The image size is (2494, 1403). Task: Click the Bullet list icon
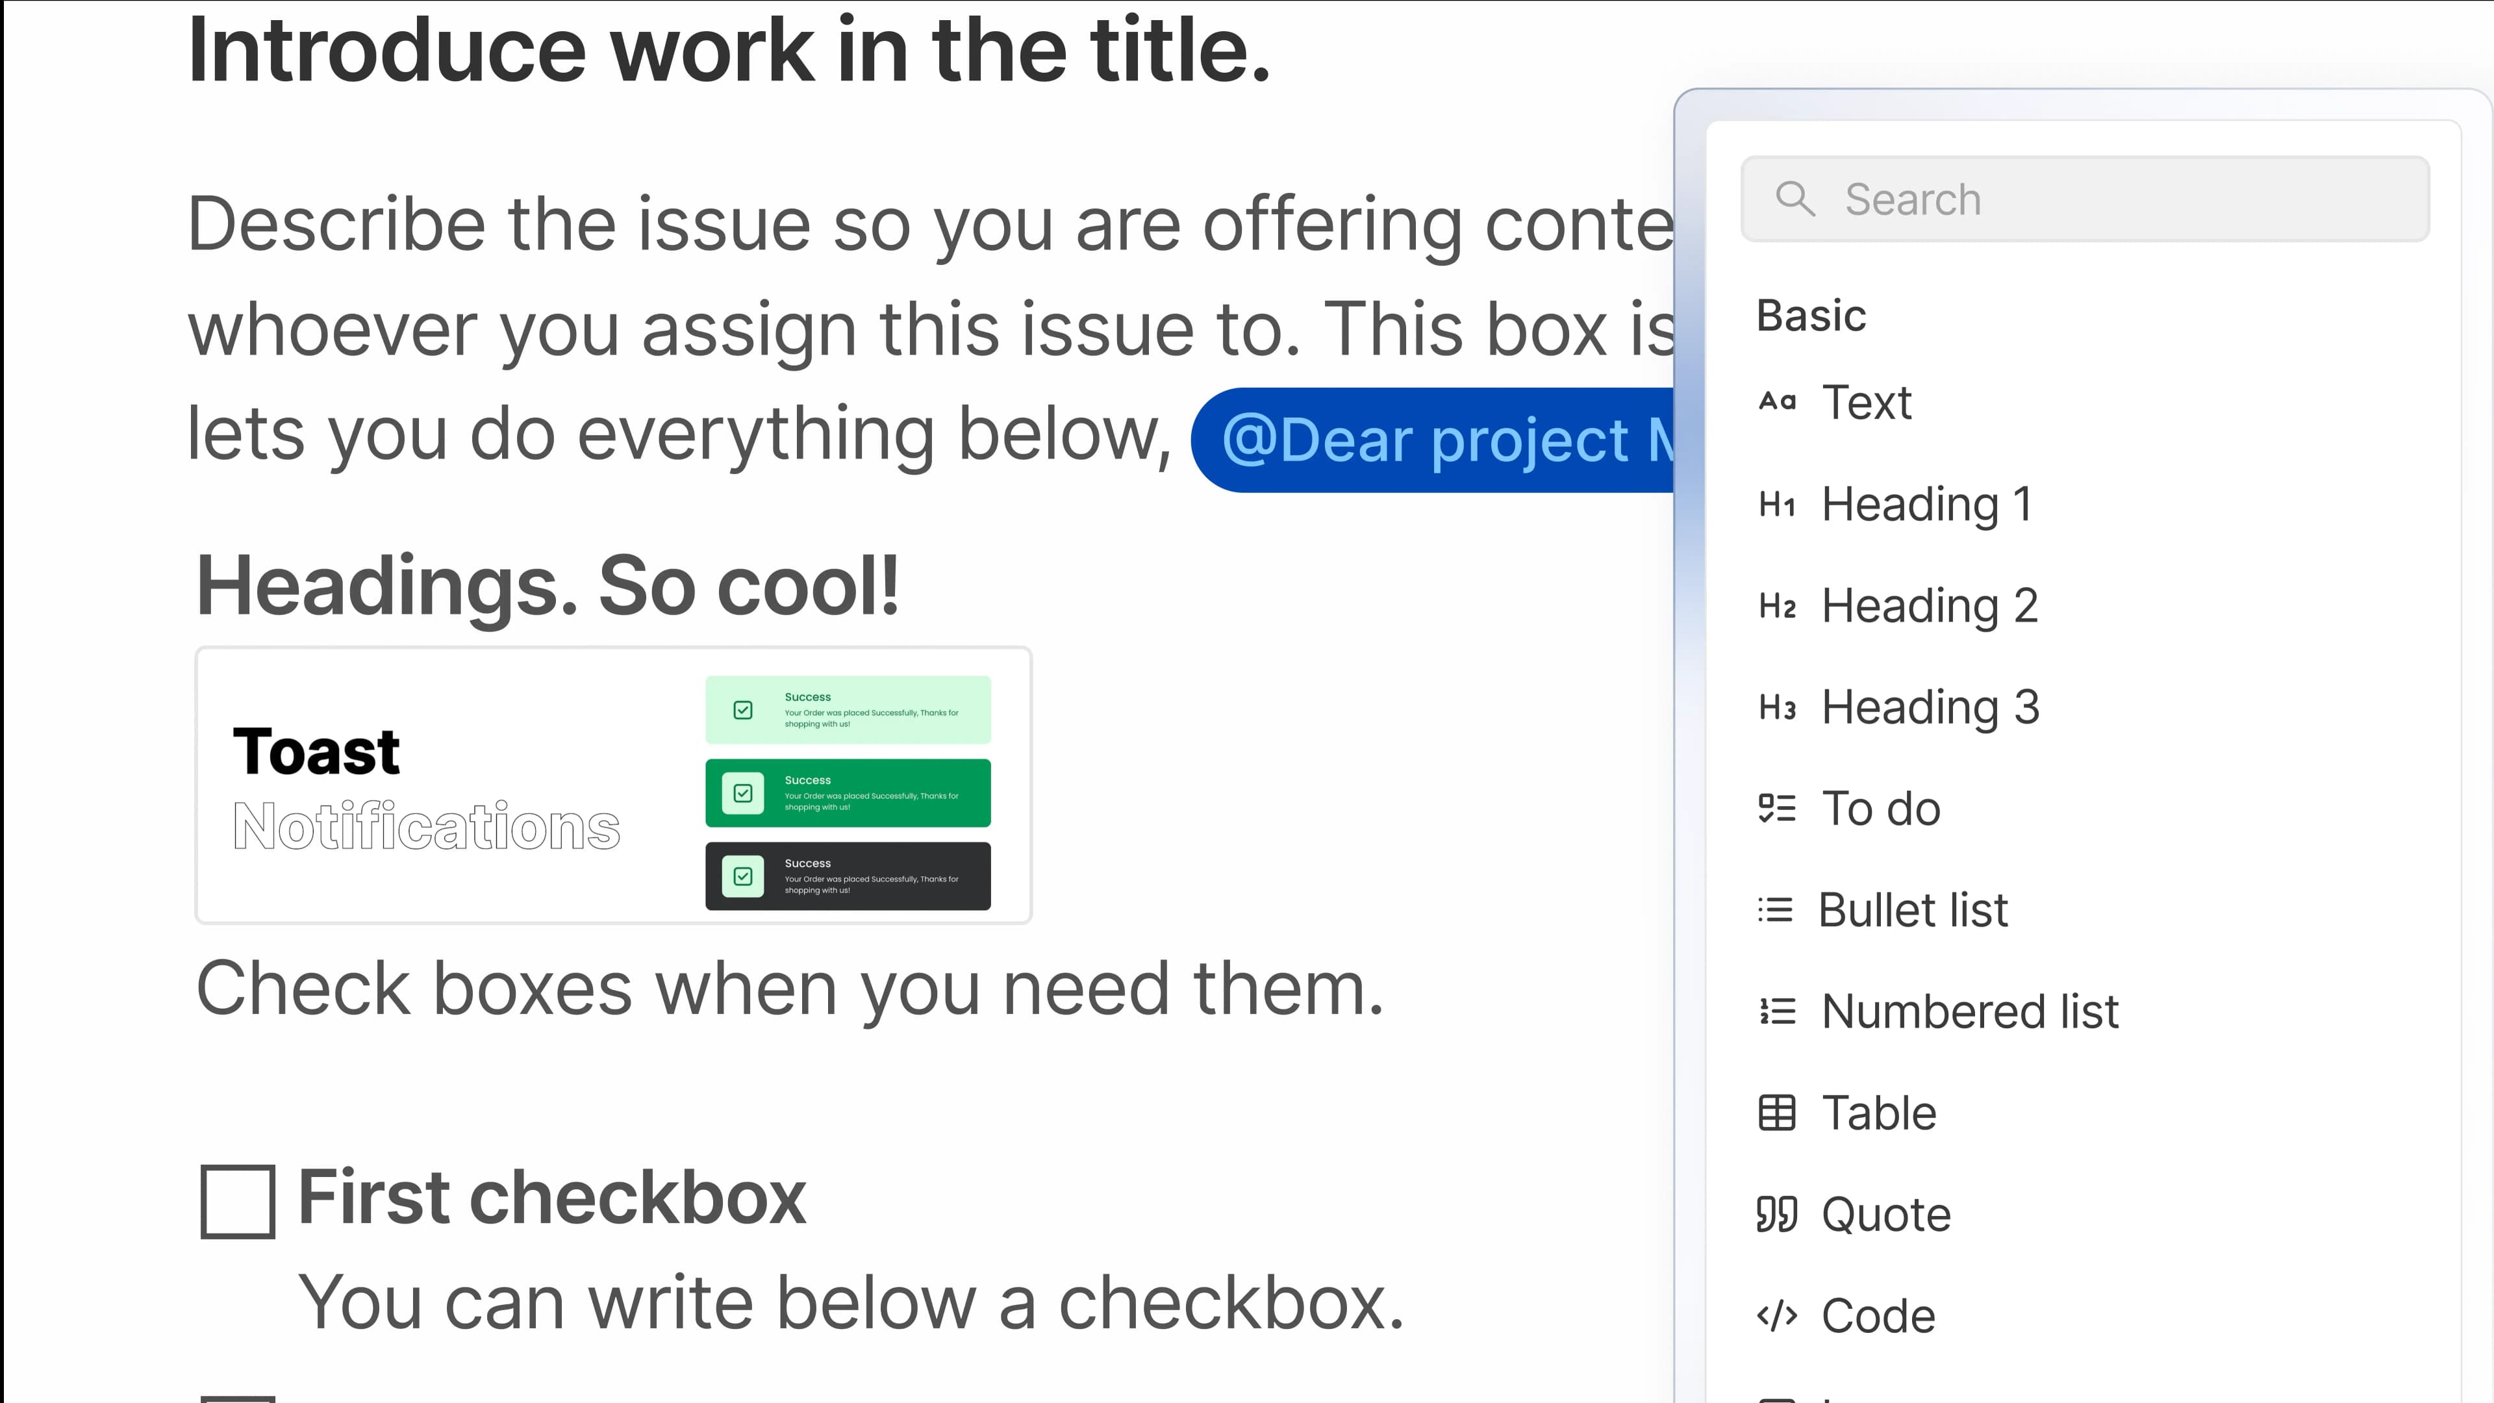pos(1776,910)
